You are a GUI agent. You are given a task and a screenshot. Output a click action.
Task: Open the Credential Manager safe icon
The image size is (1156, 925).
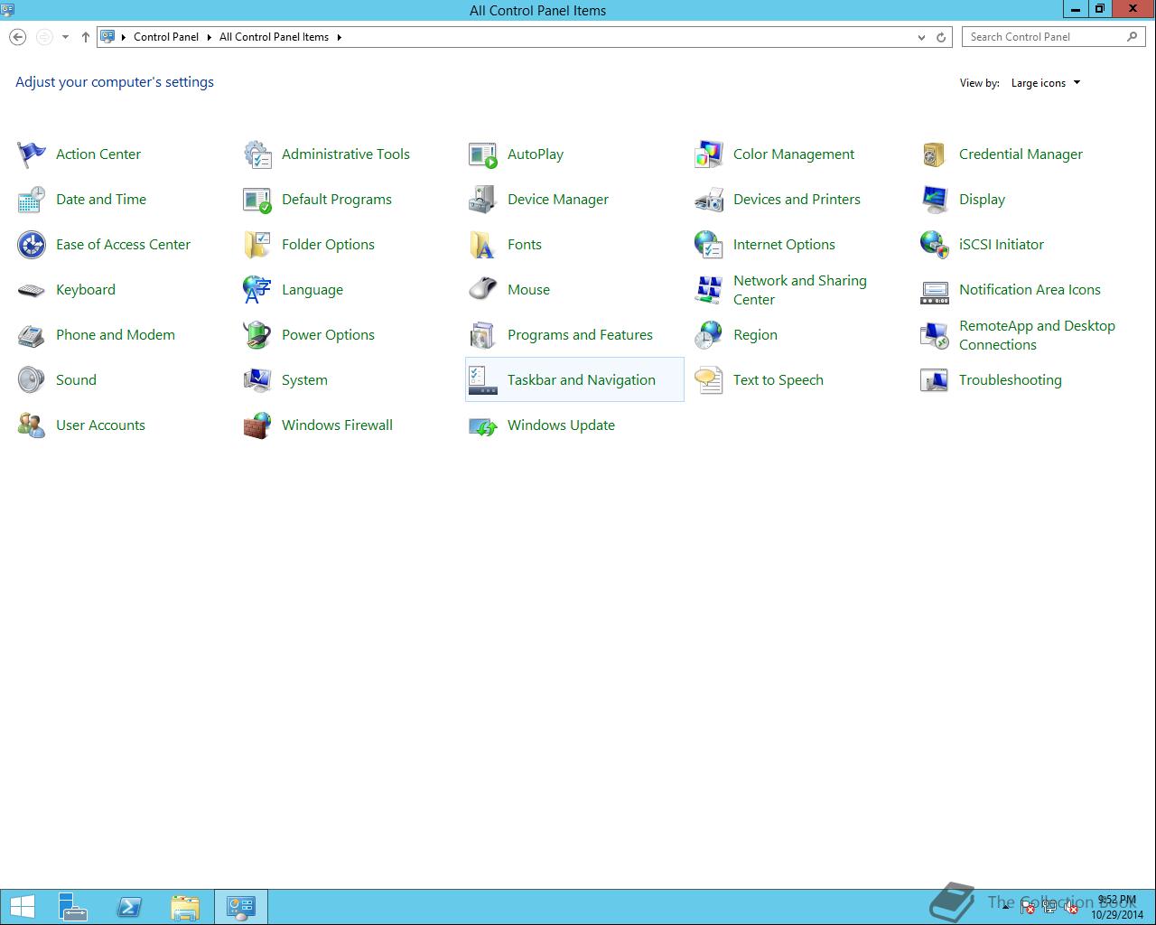pos(935,154)
